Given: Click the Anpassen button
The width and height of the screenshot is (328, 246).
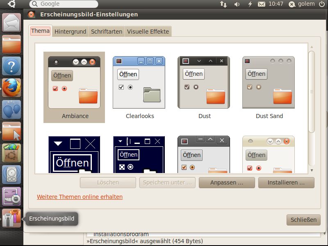Looking at the screenshot, I should (x=227, y=182).
